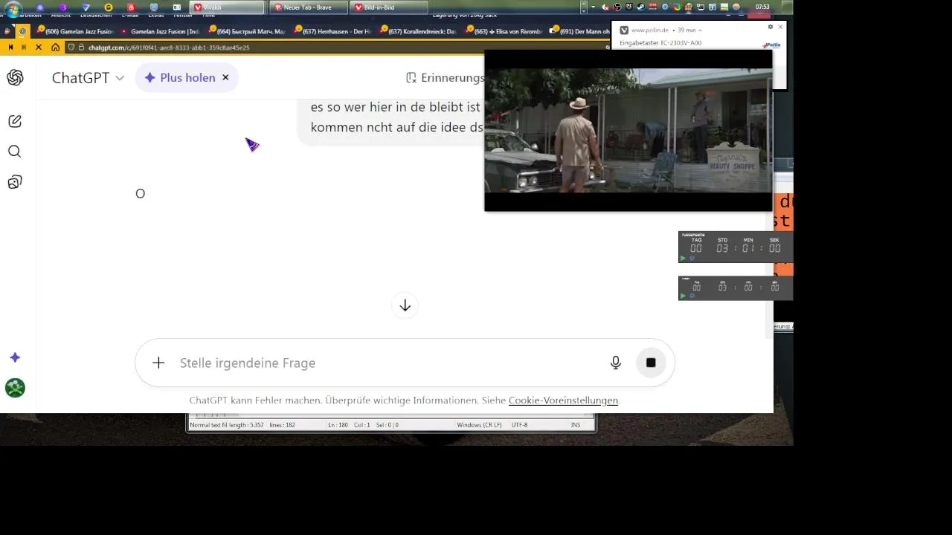The width and height of the screenshot is (952, 535).
Task: Switch to the (606) Gamelan Jazz Fusion tab
Action: (74, 31)
